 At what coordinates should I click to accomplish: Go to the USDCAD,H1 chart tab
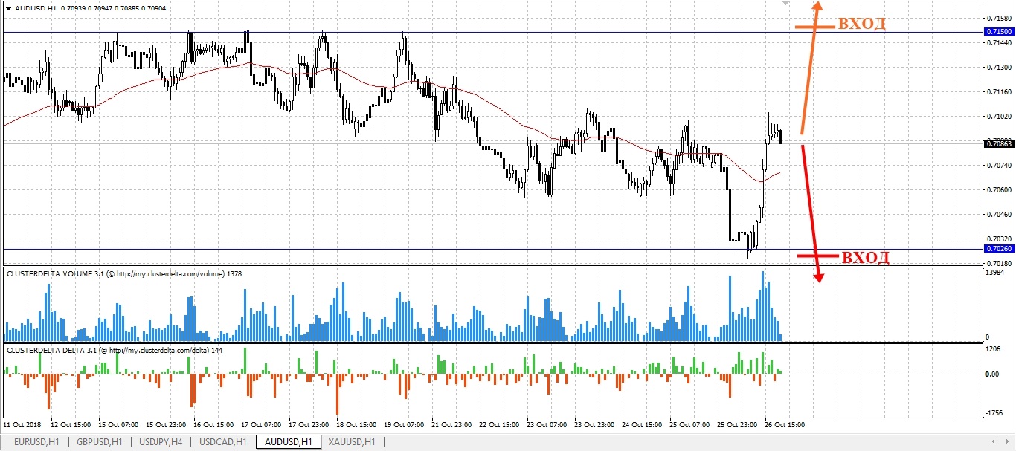[223, 442]
